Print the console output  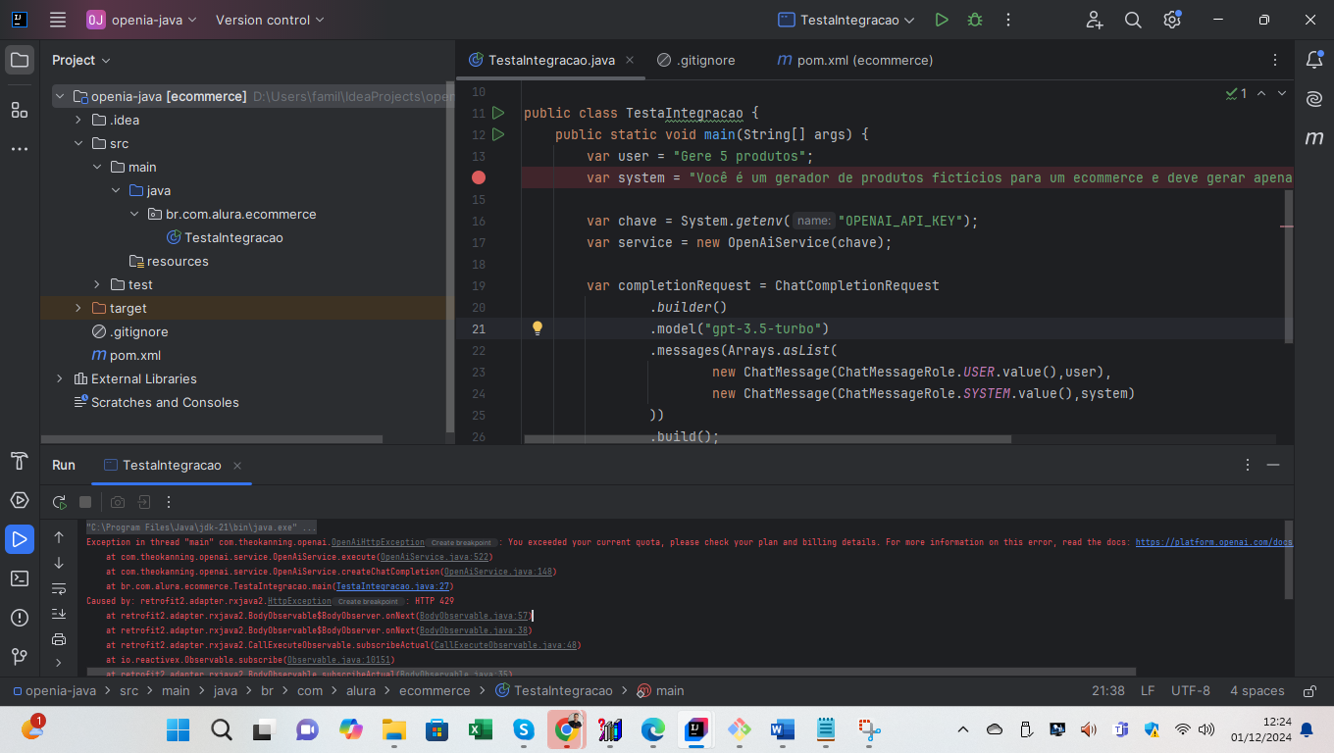(x=59, y=639)
